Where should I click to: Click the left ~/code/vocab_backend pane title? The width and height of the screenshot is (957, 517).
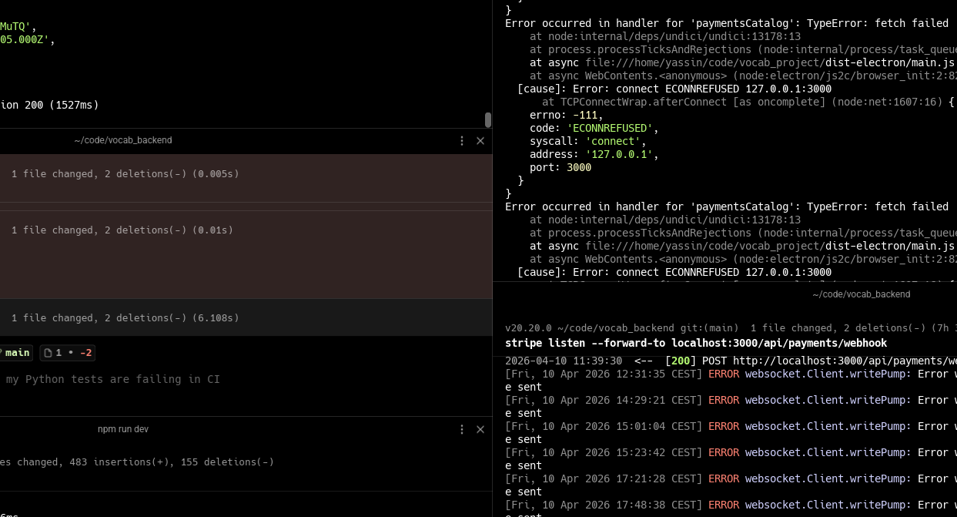123,140
